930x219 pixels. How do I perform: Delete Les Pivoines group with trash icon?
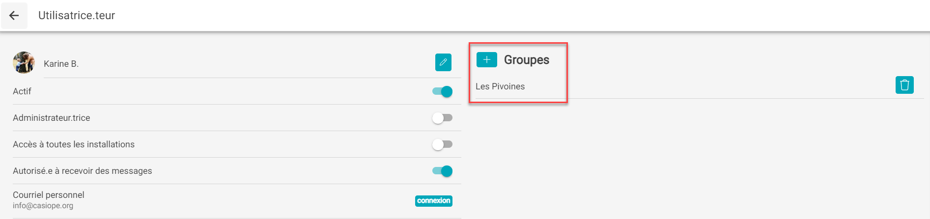[904, 85]
